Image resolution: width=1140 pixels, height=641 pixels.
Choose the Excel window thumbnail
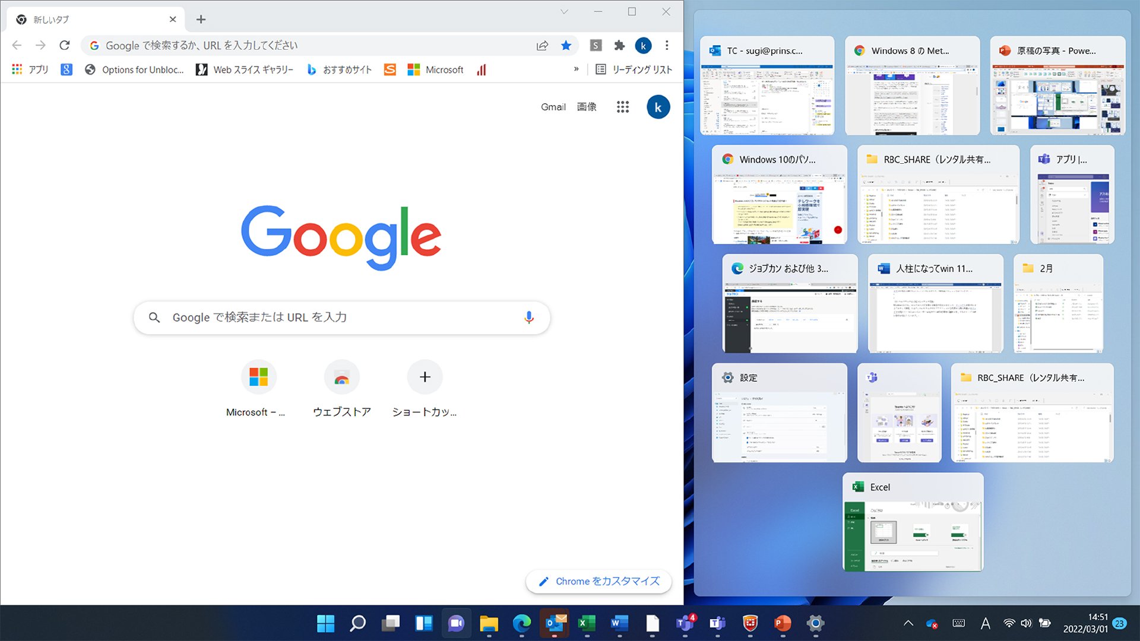[x=913, y=522]
